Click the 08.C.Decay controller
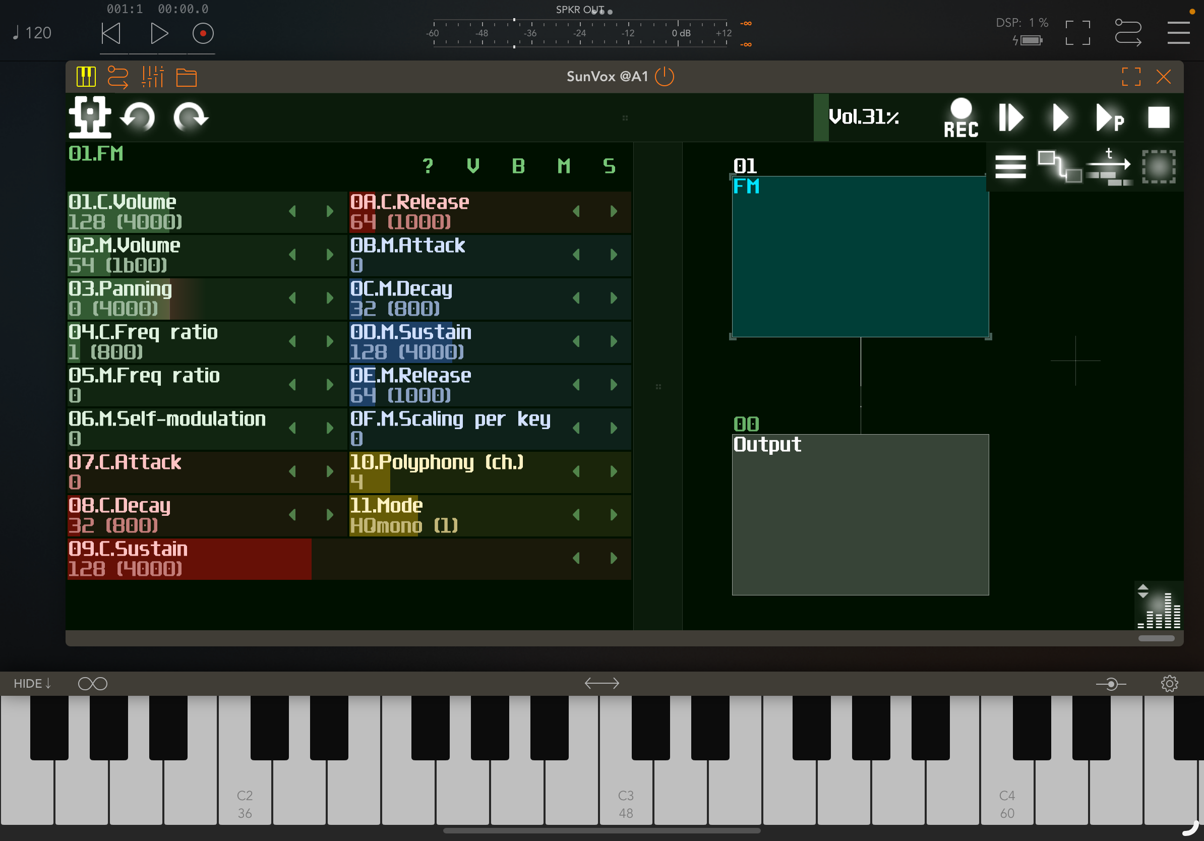 [x=207, y=515]
